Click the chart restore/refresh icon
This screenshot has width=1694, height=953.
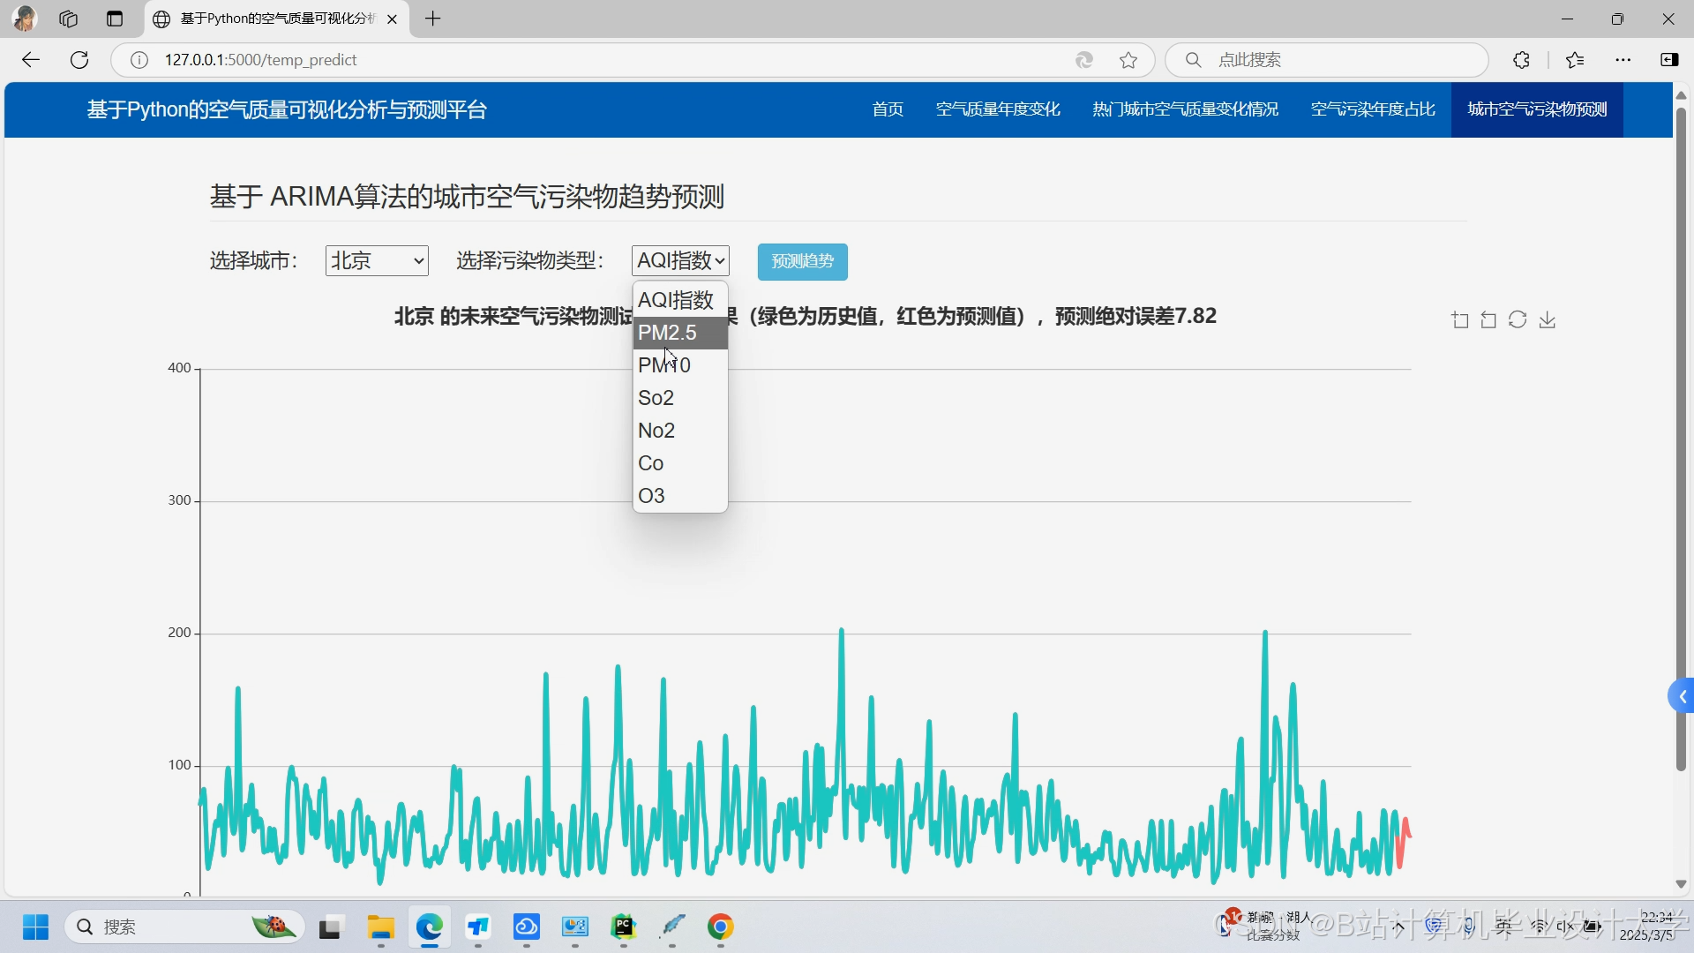click(1518, 320)
